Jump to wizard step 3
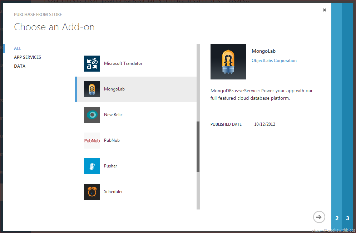Viewport: 356px width, 233px height. 347,218
